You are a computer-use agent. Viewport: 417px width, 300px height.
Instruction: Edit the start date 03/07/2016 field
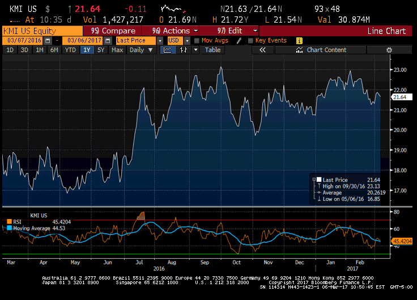23,41
